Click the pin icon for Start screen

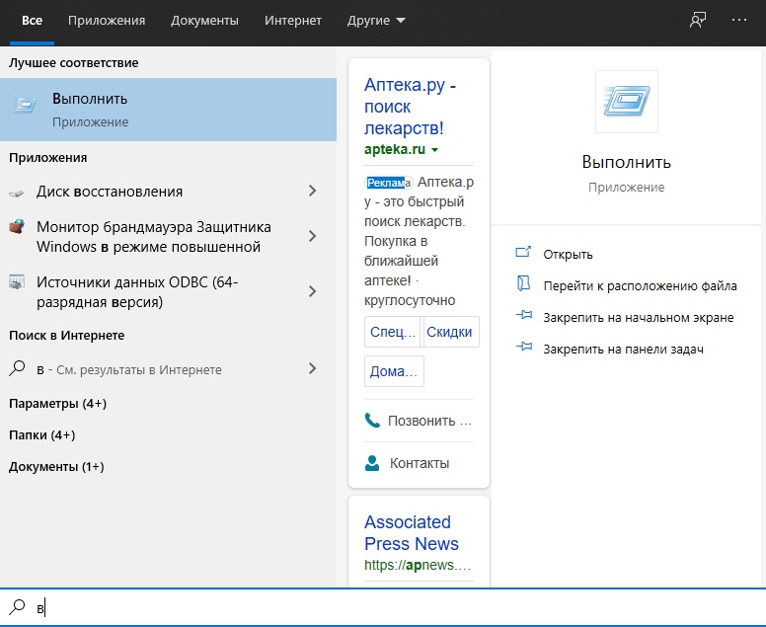[524, 315]
